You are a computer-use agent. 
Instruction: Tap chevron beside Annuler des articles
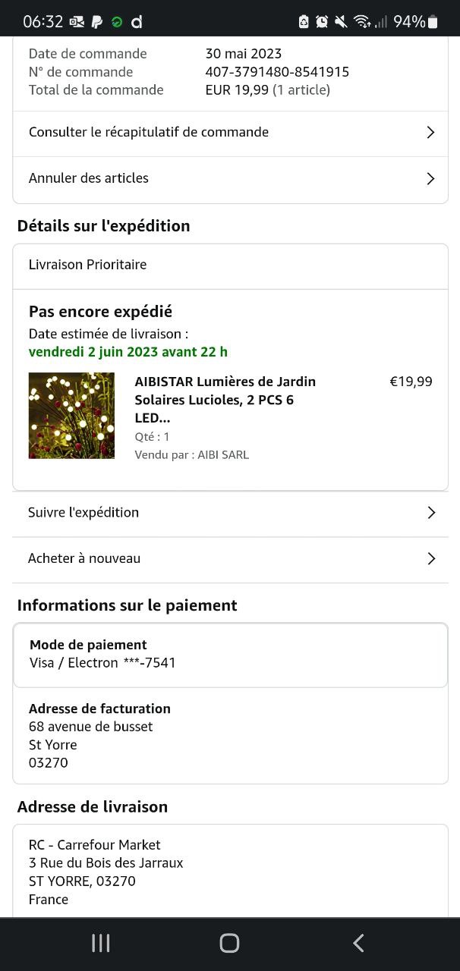click(430, 179)
